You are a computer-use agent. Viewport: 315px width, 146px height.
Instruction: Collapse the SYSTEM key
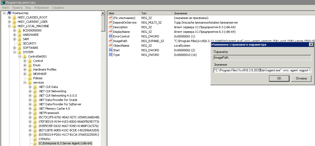coord(14,52)
